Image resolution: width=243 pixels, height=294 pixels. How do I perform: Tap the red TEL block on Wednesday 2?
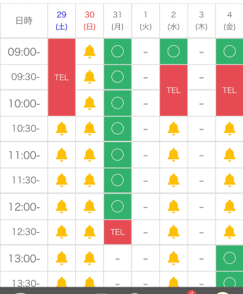point(173,90)
